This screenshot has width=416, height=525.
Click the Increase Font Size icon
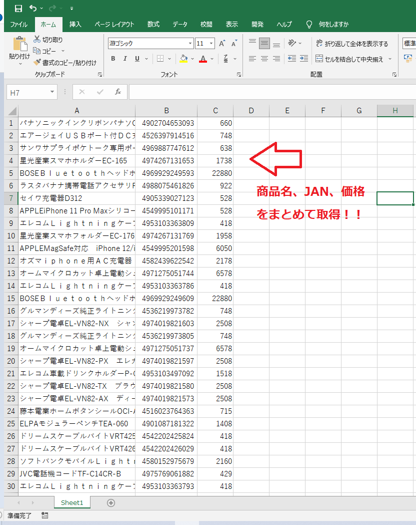[222, 44]
